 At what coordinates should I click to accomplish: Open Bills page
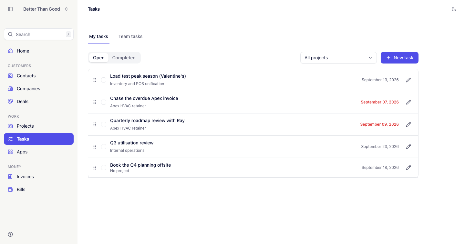(39, 190)
